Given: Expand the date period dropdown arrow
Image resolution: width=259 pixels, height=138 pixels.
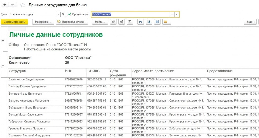Looking at the screenshot, I should click(58, 14).
